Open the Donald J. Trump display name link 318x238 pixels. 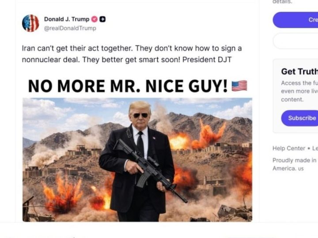[66, 19]
